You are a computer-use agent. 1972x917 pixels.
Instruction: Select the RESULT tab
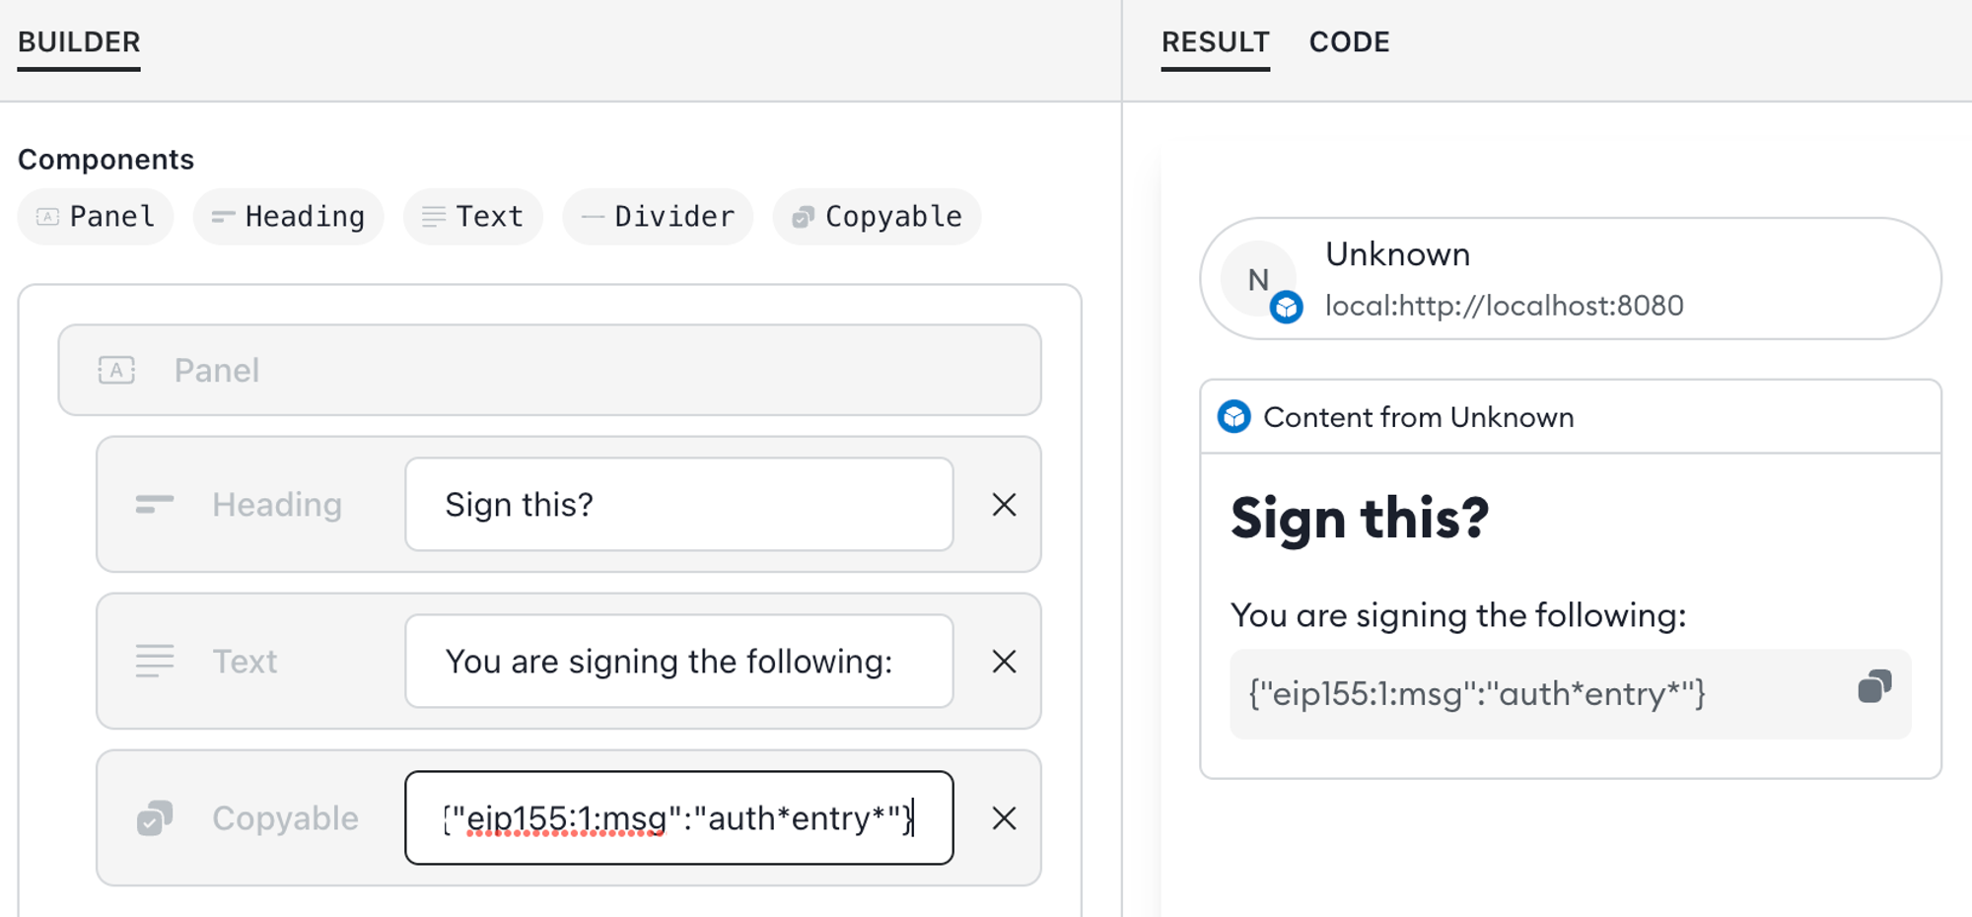[x=1215, y=42]
